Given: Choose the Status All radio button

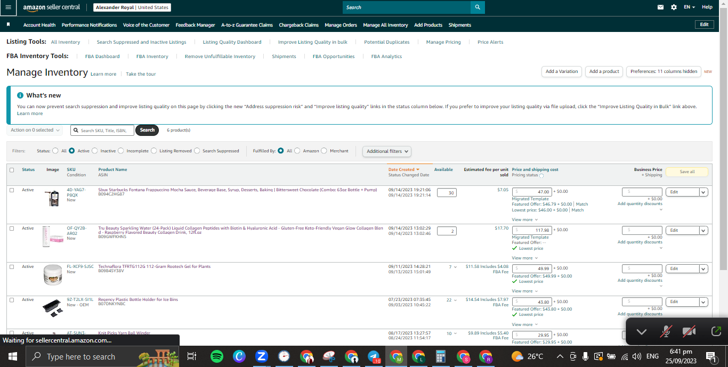Looking at the screenshot, I should coord(55,151).
